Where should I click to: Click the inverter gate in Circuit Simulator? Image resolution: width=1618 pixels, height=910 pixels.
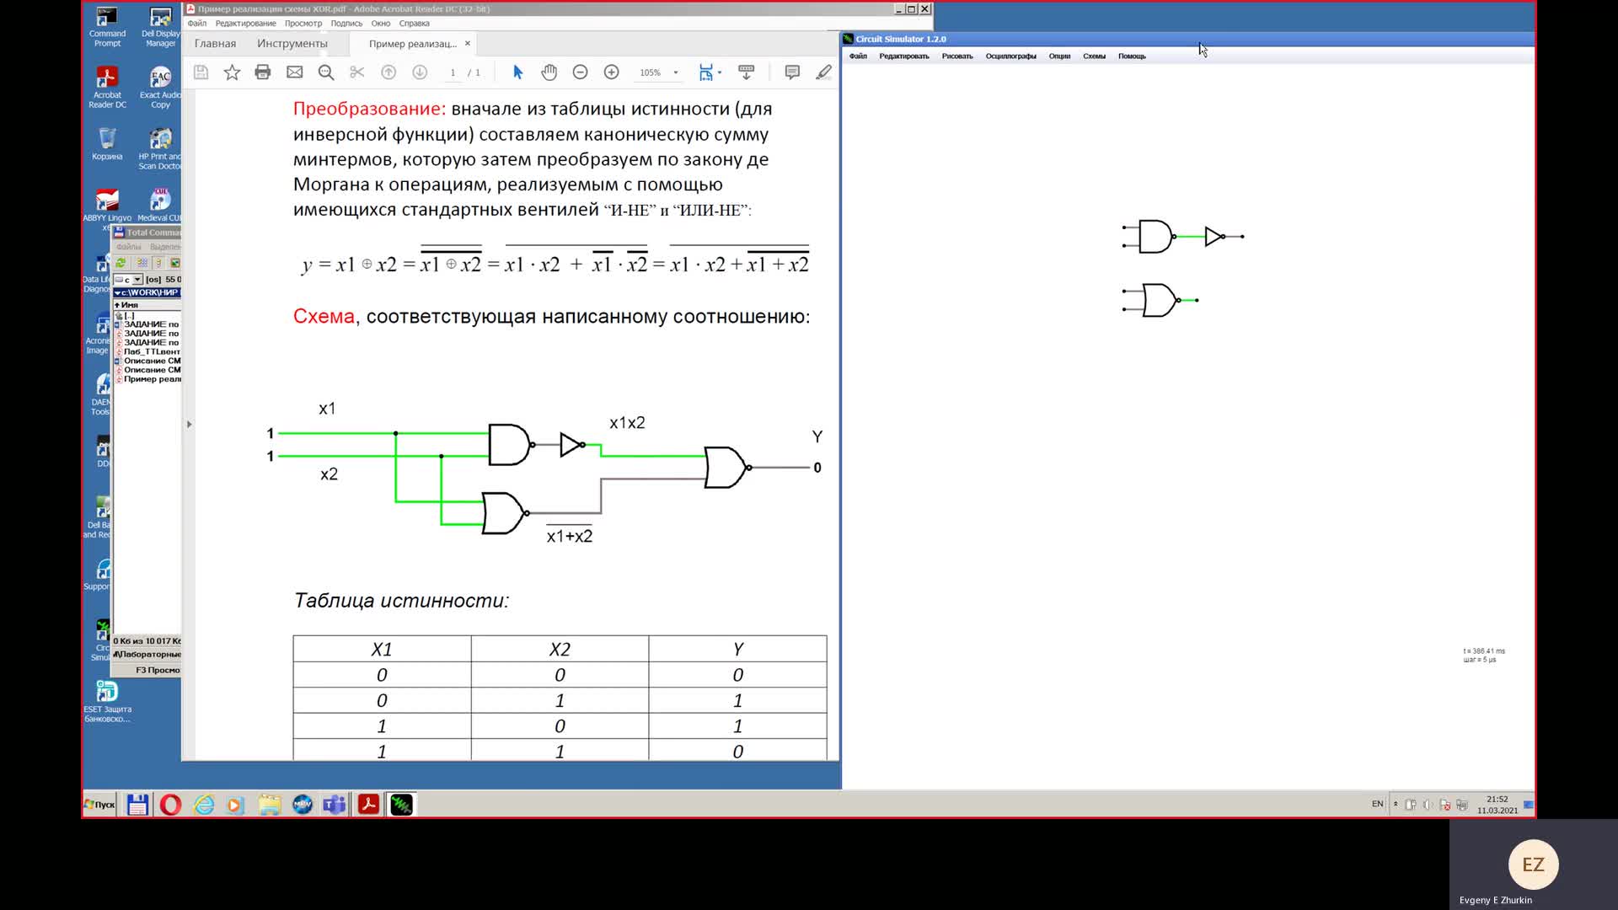pyautogui.click(x=1215, y=237)
